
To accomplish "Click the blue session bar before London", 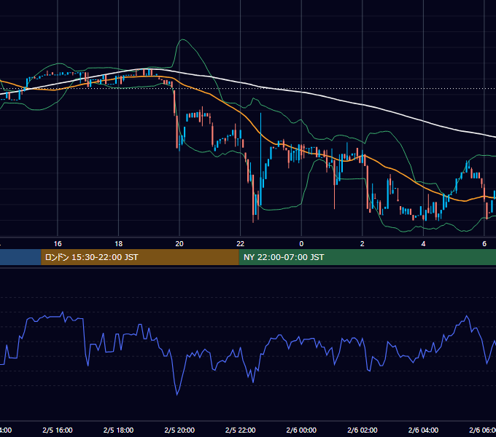I will tap(20, 257).
